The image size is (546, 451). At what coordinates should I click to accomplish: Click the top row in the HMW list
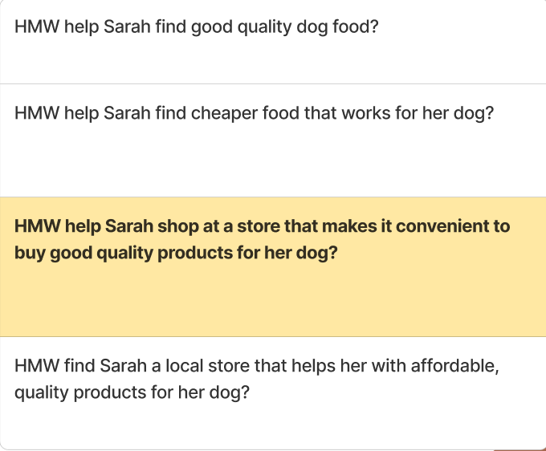[273, 42]
